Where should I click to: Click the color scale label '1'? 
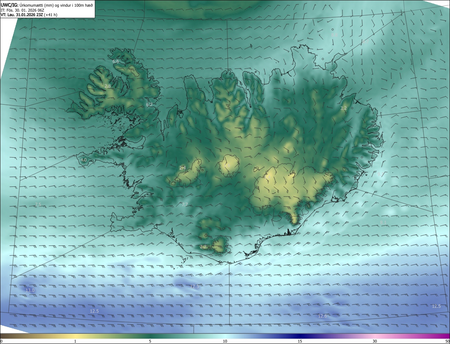[x=75, y=341]
